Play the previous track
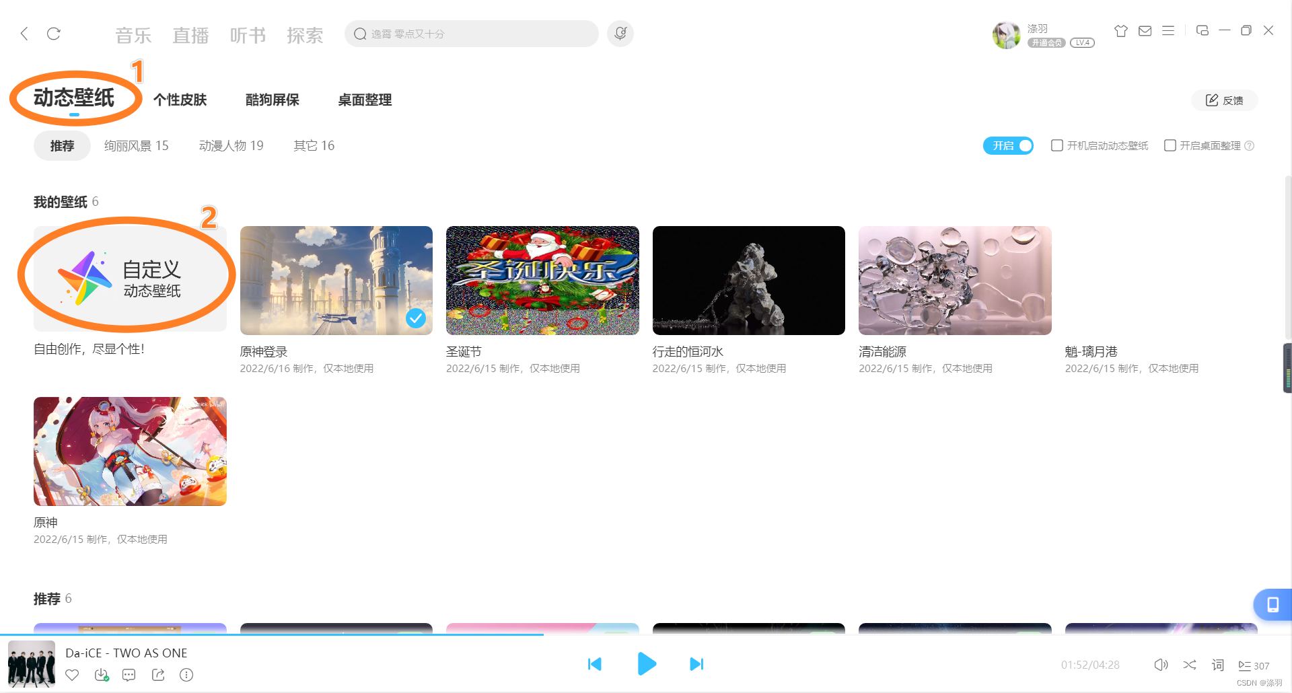The image size is (1292, 693). pos(594,664)
